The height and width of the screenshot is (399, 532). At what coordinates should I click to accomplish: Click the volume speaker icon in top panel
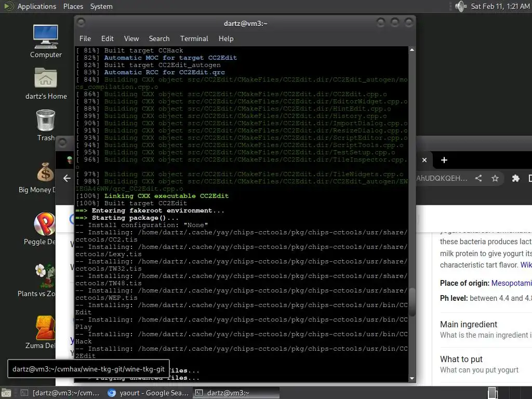tap(460, 6)
